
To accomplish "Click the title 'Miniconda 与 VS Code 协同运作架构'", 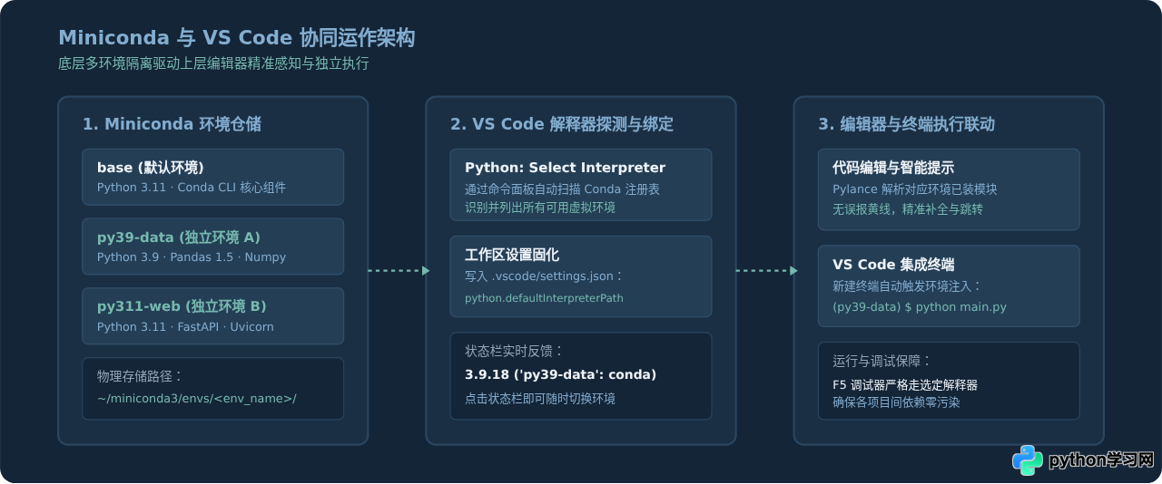I will 237,38.
